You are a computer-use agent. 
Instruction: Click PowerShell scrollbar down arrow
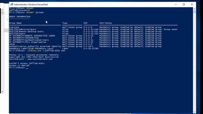[x=194, y=112]
